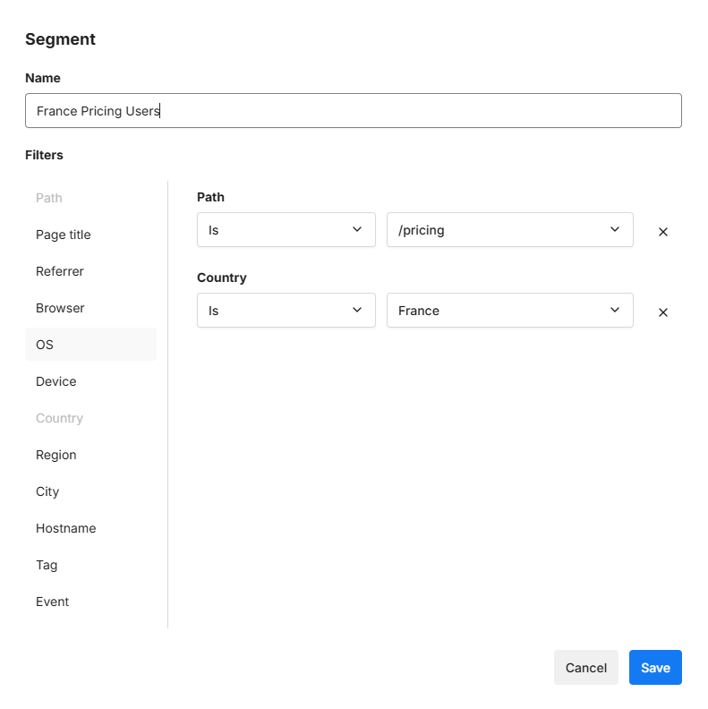Expand the /pricing path value dropdown
The width and height of the screenshot is (708, 709).
click(509, 230)
